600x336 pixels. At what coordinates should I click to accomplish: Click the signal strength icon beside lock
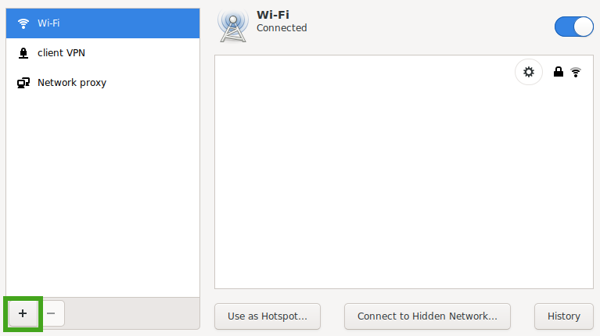pos(576,73)
